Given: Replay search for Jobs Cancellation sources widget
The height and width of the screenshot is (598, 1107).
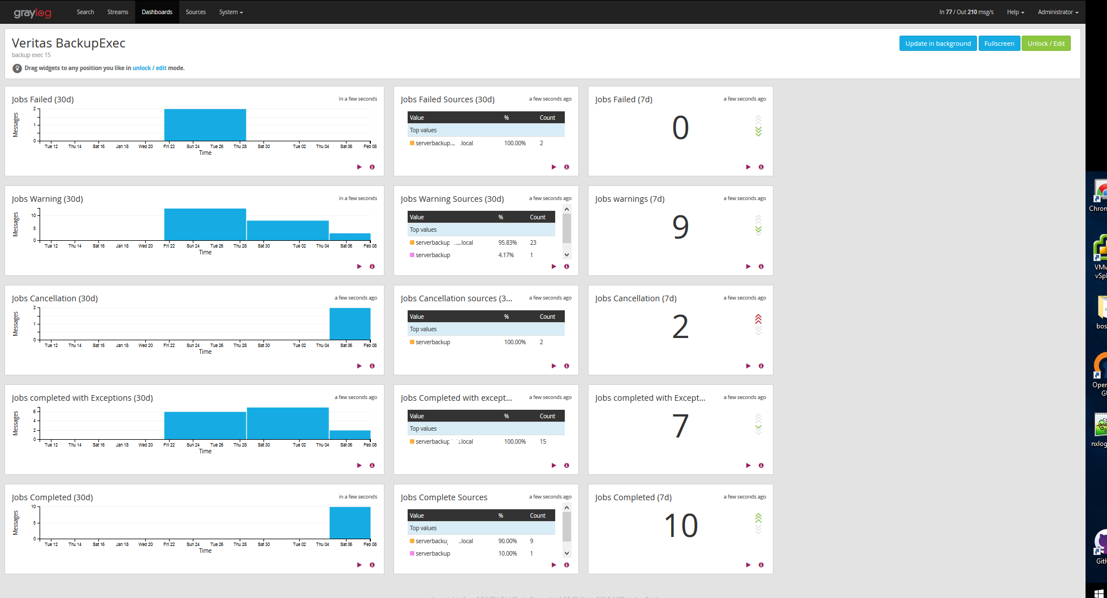Looking at the screenshot, I should coord(554,366).
